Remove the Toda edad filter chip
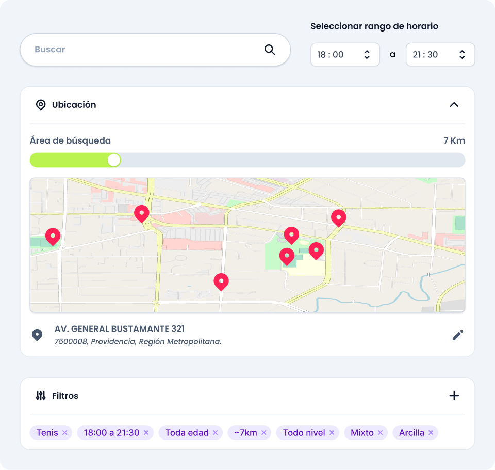The height and width of the screenshot is (470, 495). point(215,433)
